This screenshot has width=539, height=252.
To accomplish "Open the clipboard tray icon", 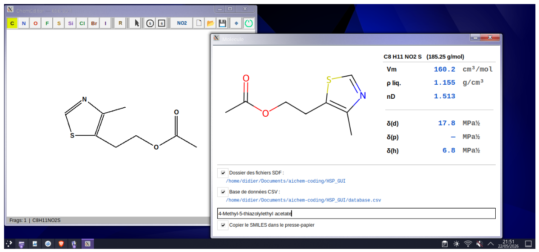I will pos(444,244).
